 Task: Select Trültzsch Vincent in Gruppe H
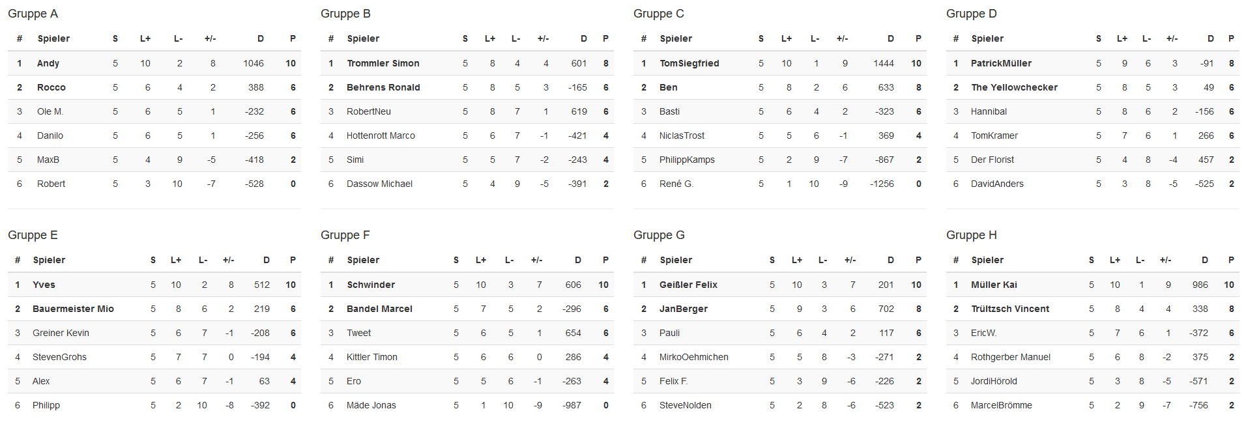tap(1010, 309)
